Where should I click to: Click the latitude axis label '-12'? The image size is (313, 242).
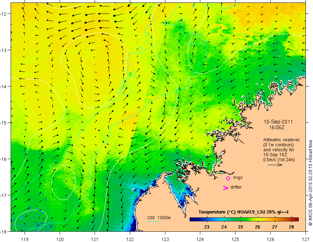tap(4, 14)
